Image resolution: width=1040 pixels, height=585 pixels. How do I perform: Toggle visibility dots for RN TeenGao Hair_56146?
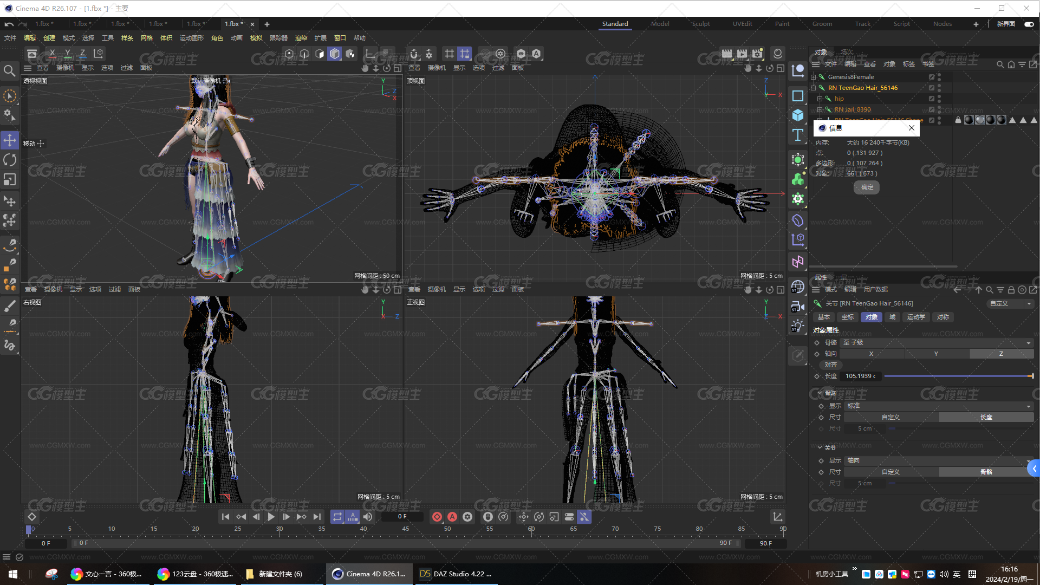pyautogui.click(x=939, y=88)
